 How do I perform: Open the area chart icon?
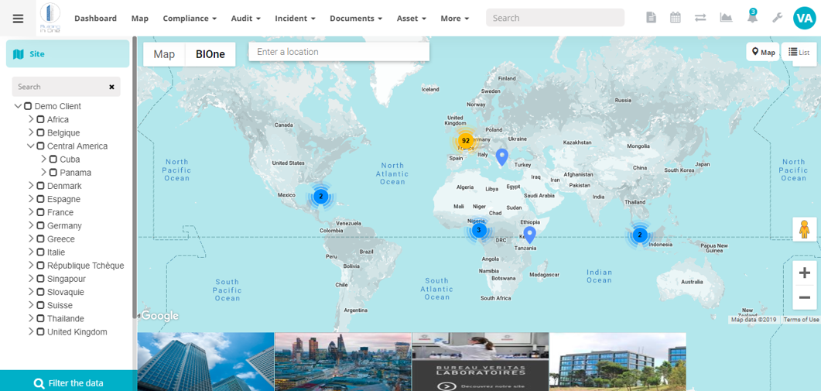(x=726, y=18)
